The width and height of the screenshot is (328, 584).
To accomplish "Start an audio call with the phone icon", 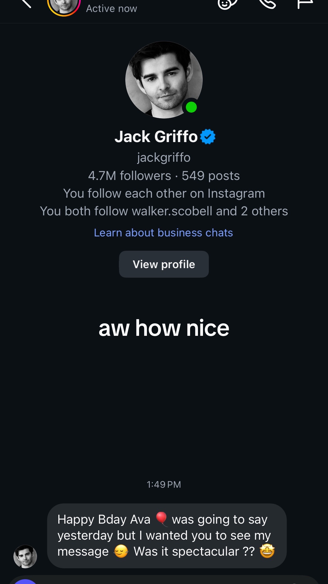I will [267, 3].
